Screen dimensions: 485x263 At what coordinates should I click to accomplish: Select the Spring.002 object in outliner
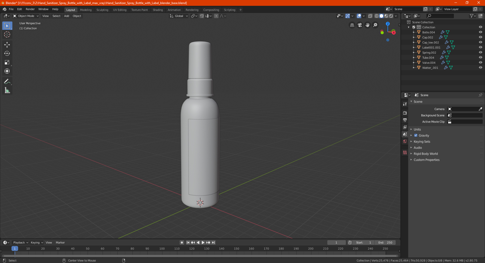(x=429, y=53)
